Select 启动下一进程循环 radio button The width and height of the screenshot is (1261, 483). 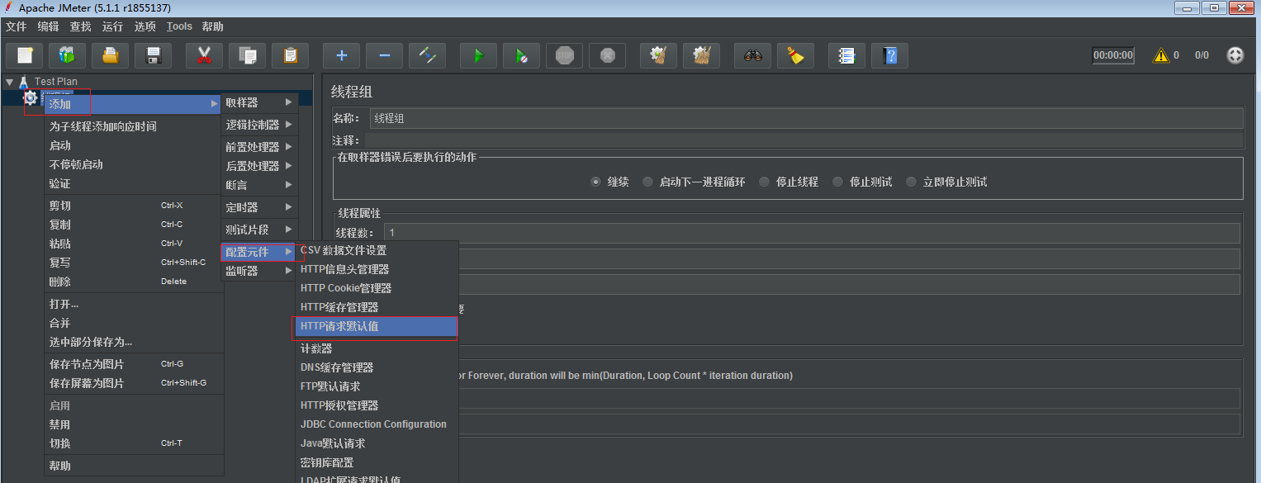coord(648,182)
